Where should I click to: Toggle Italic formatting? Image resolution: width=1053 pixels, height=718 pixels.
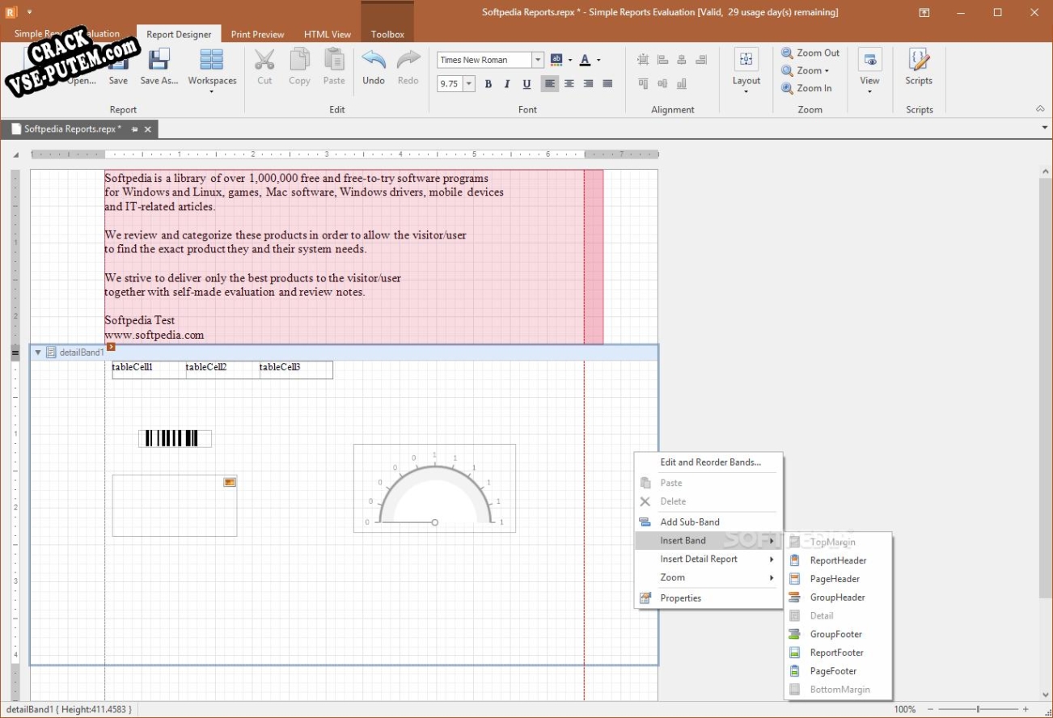507,84
